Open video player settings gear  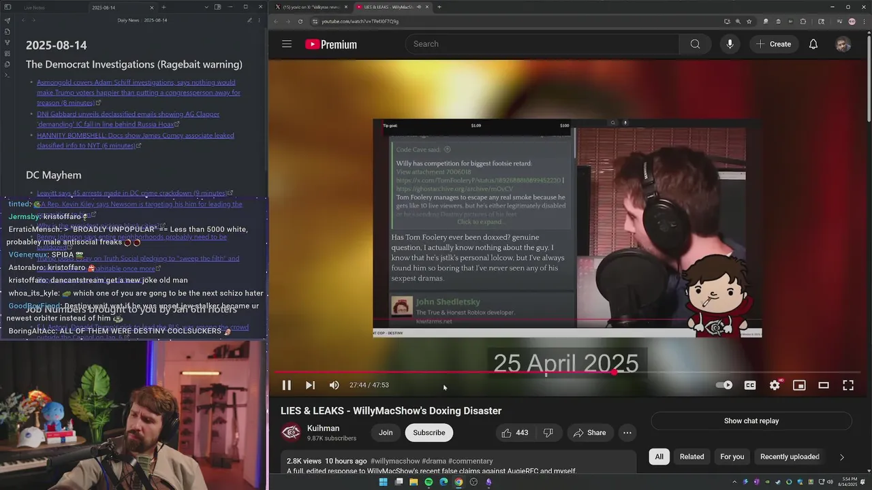click(x=775, y=385)
